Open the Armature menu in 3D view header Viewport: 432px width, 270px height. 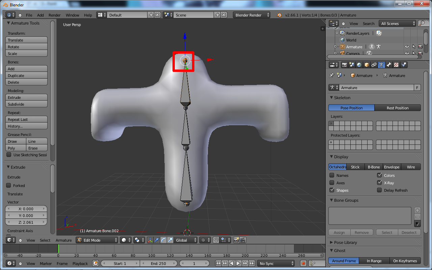point(63,240)
